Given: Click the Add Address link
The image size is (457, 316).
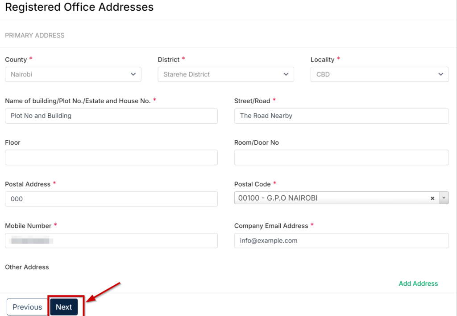Looking at the screenshot, I should tap(418, 284).
